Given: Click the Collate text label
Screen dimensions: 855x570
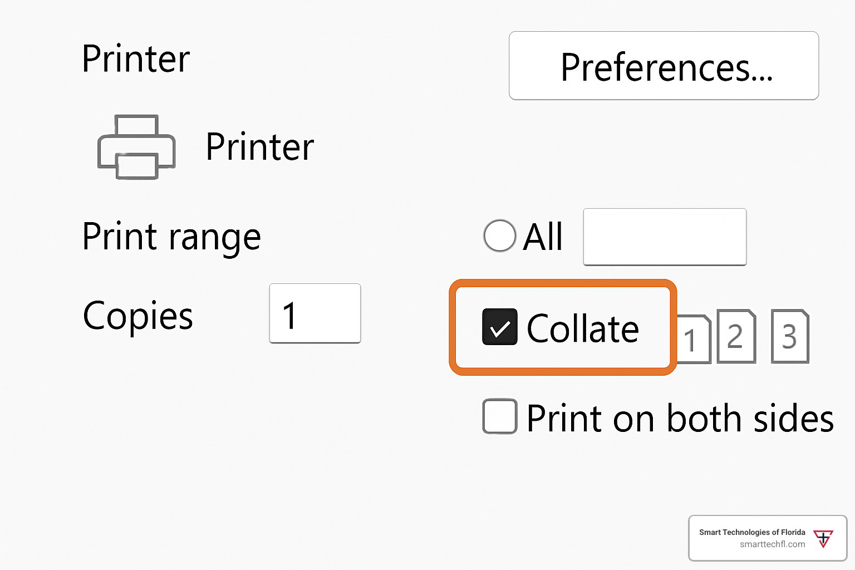Looking at the screenshot, I should click(x=582, y=328).
